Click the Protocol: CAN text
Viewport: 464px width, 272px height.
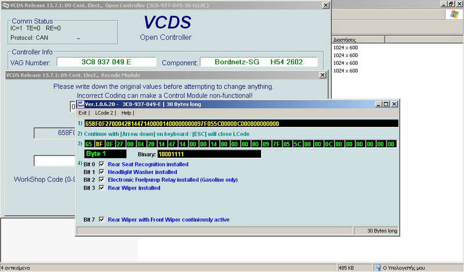[x=29, y=38]
